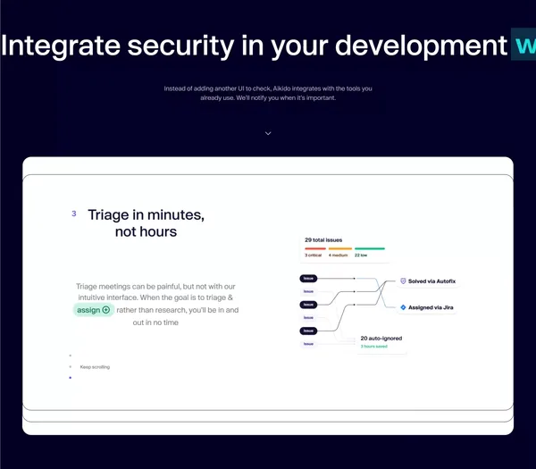Screen dimensions: 536x469
Task: Click the plus circle icon in assign pill
Action: (106, 310)
